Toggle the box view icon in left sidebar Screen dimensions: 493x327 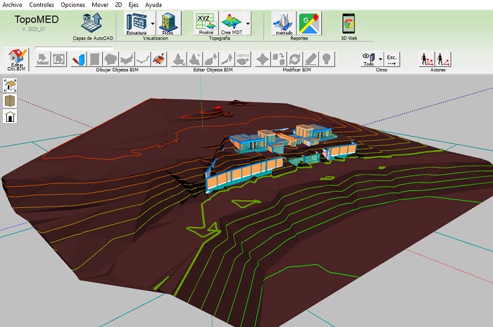[11, 101]
